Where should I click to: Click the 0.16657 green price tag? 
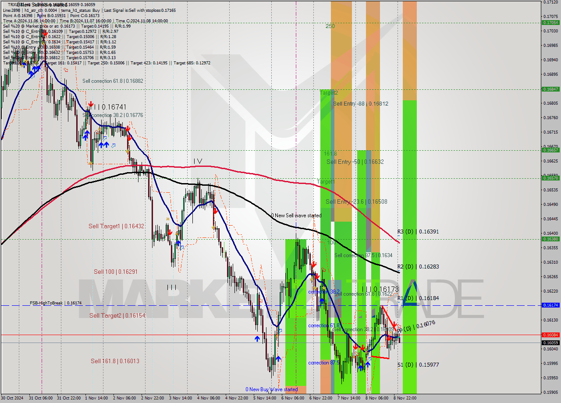point(550,150)
